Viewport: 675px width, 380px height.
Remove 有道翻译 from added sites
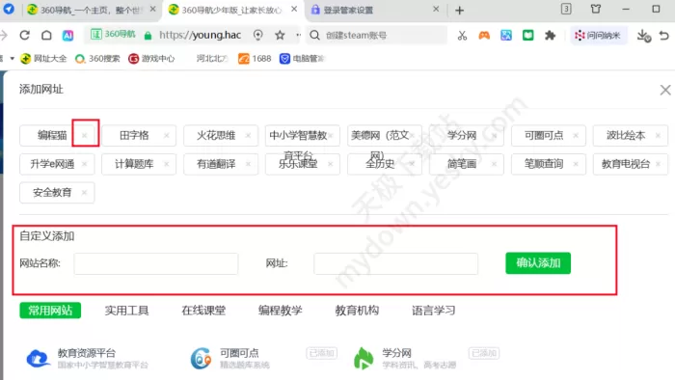point(249,164)
